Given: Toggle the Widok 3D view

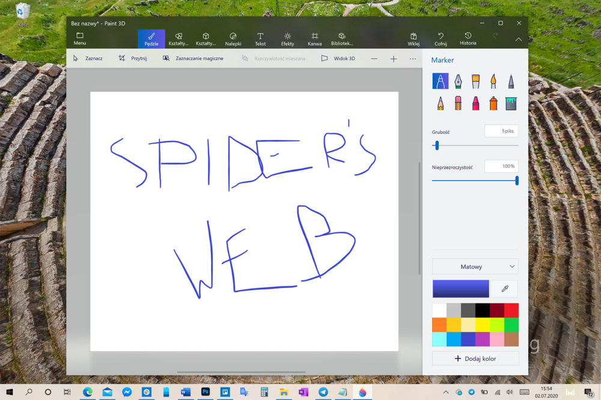Looking at the screenshot, I should (338, 58).
